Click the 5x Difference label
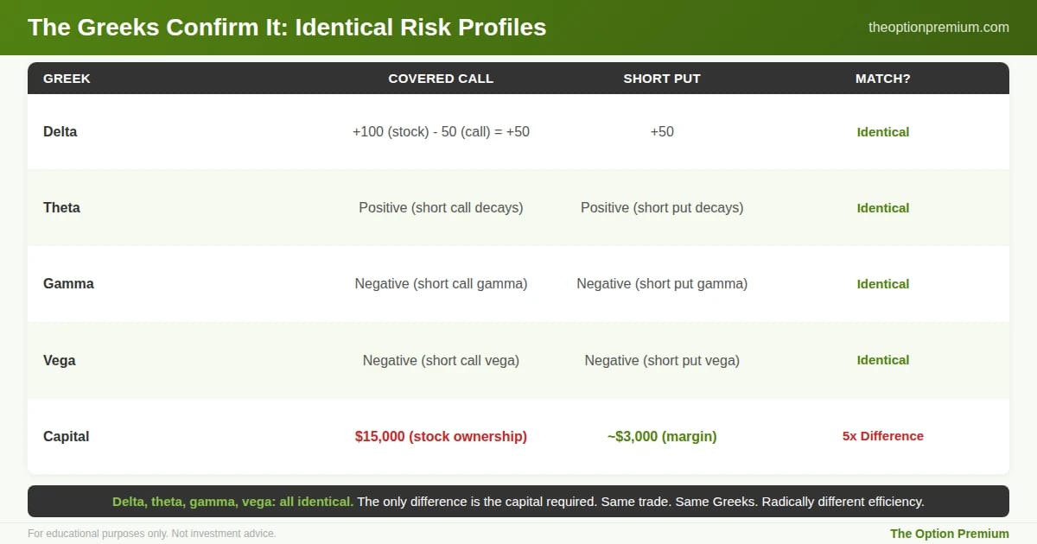The height and width of the screenshot is (544, 1037). point(882,436)
